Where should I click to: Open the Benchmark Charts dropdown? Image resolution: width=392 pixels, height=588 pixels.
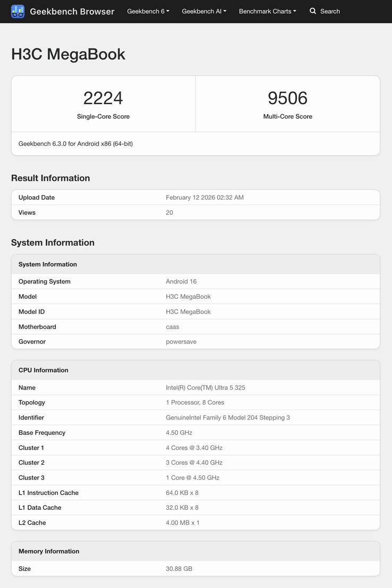point(267,11)
